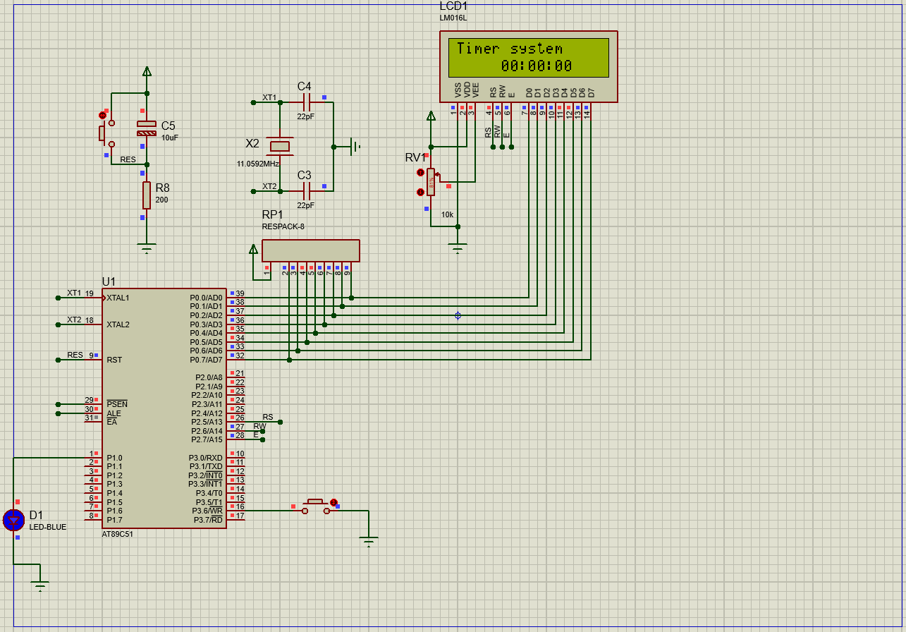906x632 pixels.
Task: Click the ground symbol below R8
Action: click(x=147, y=248)
